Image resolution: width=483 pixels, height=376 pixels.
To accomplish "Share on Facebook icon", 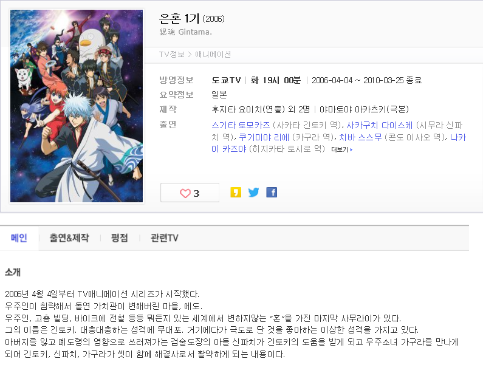I will pos(272,193).
